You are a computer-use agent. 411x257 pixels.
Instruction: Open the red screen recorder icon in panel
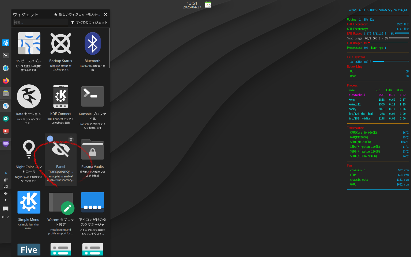click(x=6, y=131)
